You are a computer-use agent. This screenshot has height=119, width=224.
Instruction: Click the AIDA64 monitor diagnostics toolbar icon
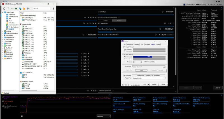click(x=20, y=9)
